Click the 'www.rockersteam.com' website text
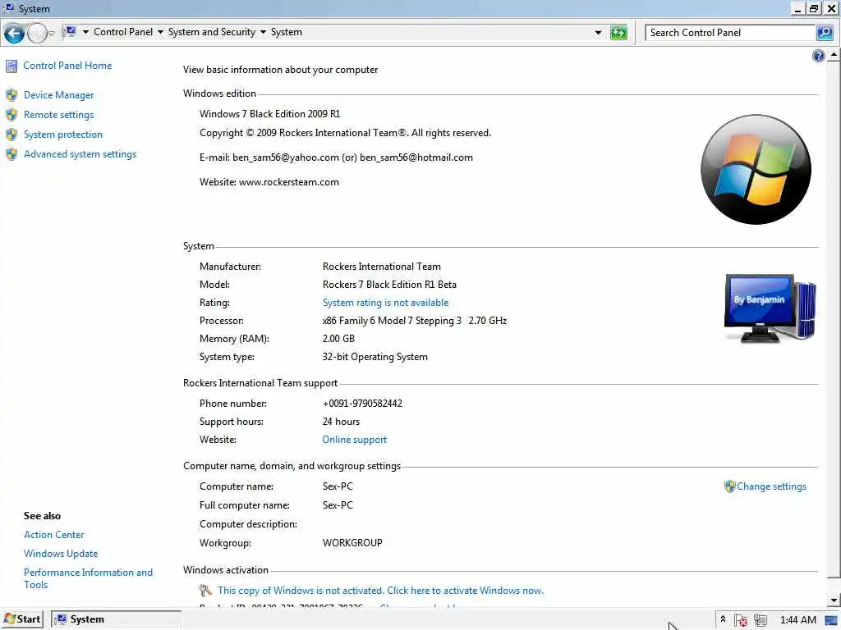Viewport: 841px width, 630px height. click(288, 182)
